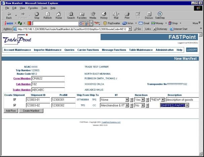This screenshot has height=157, width=204.
Task: Expand the IIT dropdown showing None
Action: pyautogui.click(x=127, y=100)
